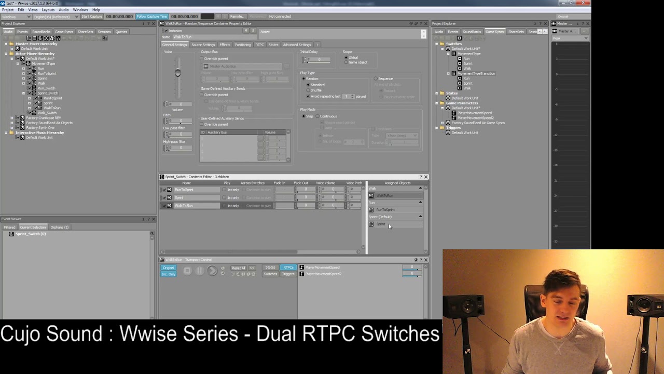Enable Override parent under Output Bus

202,59
